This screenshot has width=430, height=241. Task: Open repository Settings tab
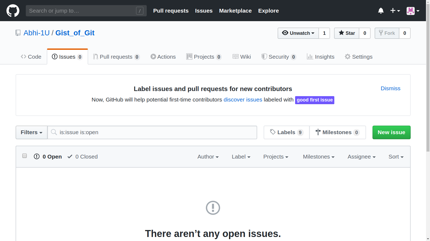coord(359,57)
